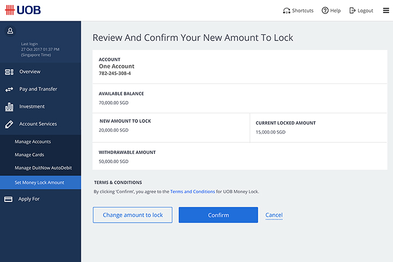Click the Help question mark icon
The image size is (393, 262).
pyautogui.click(x=325, y=10)
